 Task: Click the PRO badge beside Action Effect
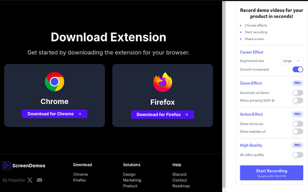tap(297, 114)
